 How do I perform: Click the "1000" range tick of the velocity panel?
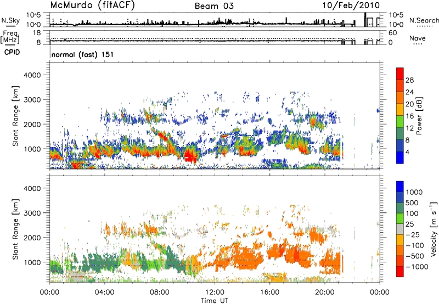click(32, 262)
